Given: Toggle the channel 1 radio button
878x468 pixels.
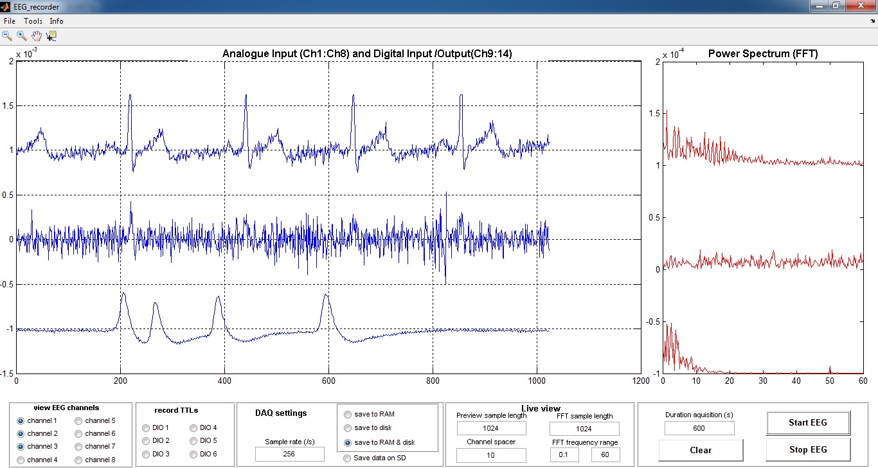Looking at the screenshot, I should coord(21,420).
